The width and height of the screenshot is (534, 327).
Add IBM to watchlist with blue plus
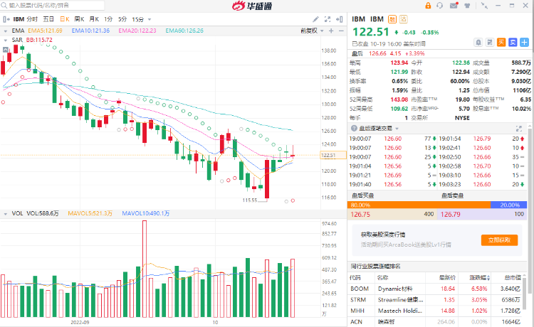(525, 43)
